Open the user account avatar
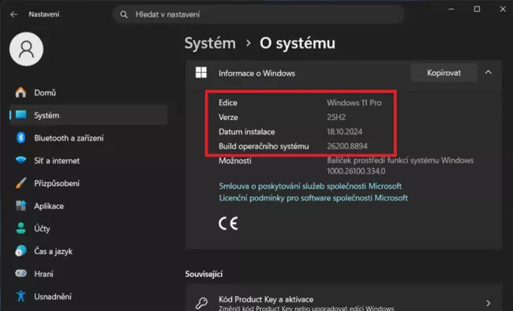 click(x=26, y=49)
